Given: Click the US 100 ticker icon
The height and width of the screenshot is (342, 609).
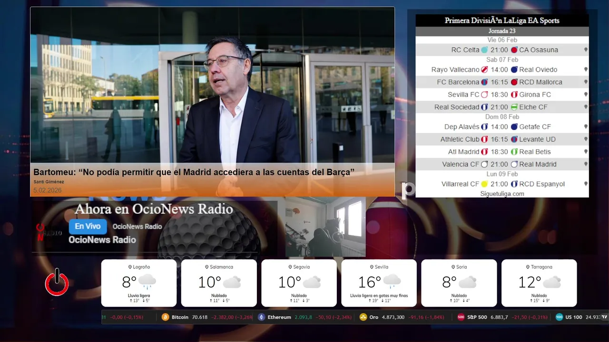Looking at the screenshot, I should click(559, 317).
